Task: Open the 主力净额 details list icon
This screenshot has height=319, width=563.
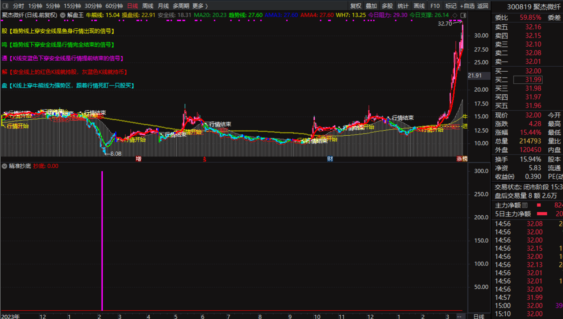Action: point(525,206)
